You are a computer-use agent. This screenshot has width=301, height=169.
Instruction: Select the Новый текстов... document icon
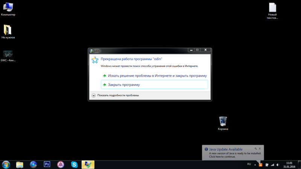click(x=272, y=11)
